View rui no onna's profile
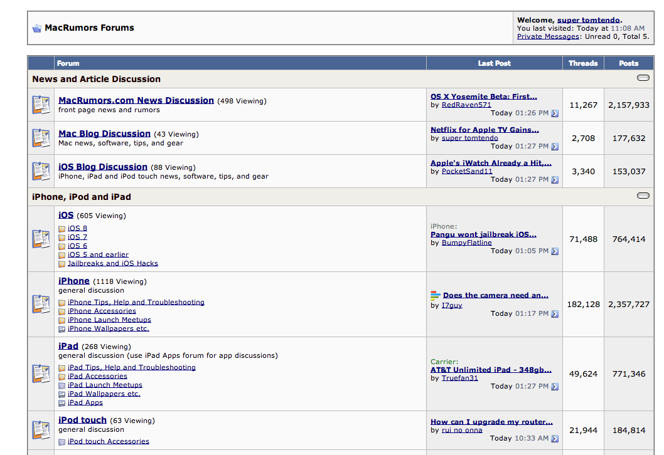This screenshot has height=455, width=664. [462, 430]
